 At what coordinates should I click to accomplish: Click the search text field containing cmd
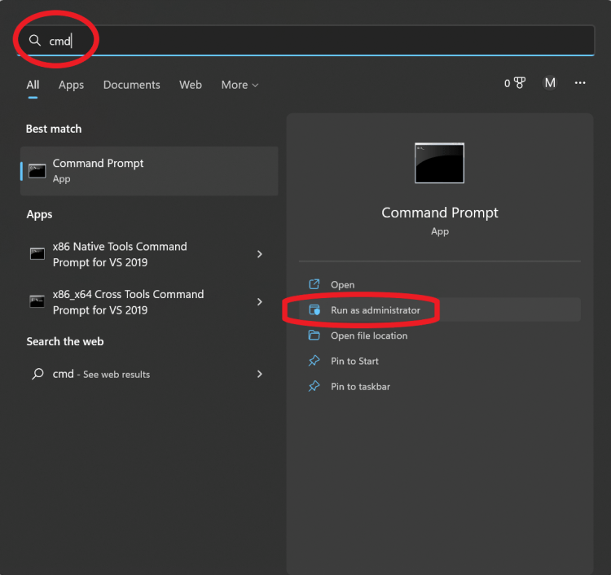point(326,41)
